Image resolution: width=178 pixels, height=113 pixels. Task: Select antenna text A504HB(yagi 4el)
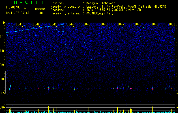tap(100, 13)
